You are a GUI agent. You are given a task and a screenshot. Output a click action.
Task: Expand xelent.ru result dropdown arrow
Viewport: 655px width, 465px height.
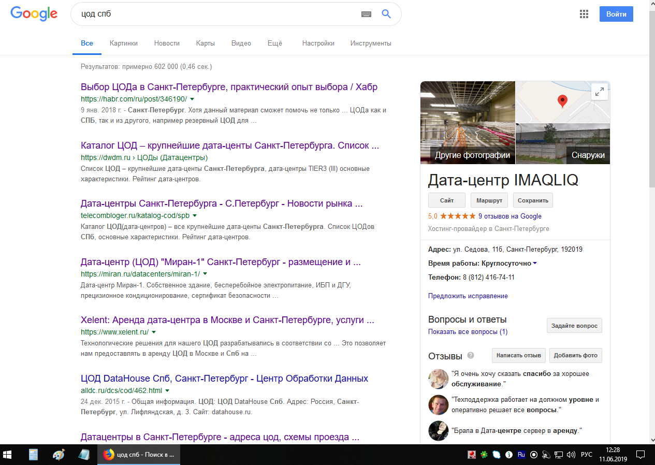click(154, 332)
